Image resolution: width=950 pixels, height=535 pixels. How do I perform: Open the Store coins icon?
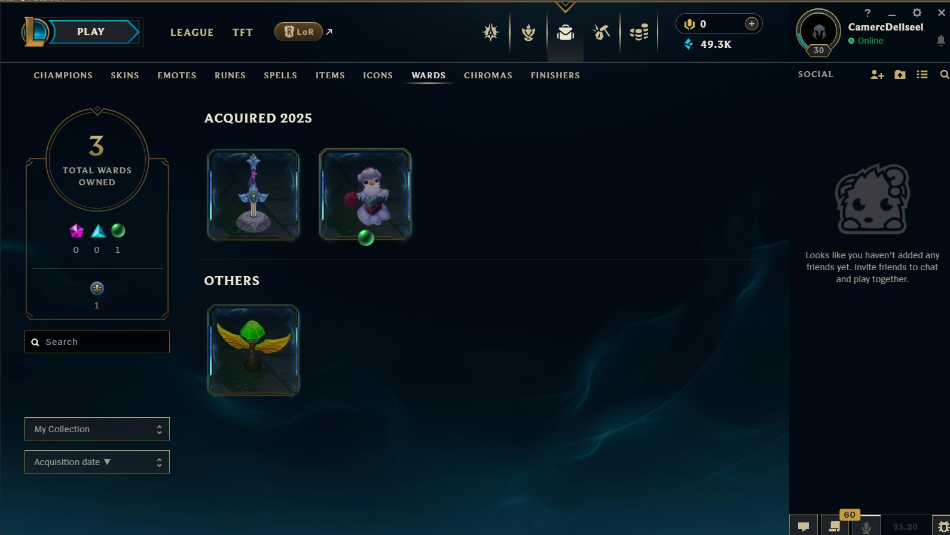pos(639,32)
